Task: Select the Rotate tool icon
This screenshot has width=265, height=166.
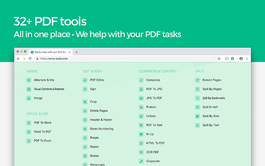Action: 85,138
